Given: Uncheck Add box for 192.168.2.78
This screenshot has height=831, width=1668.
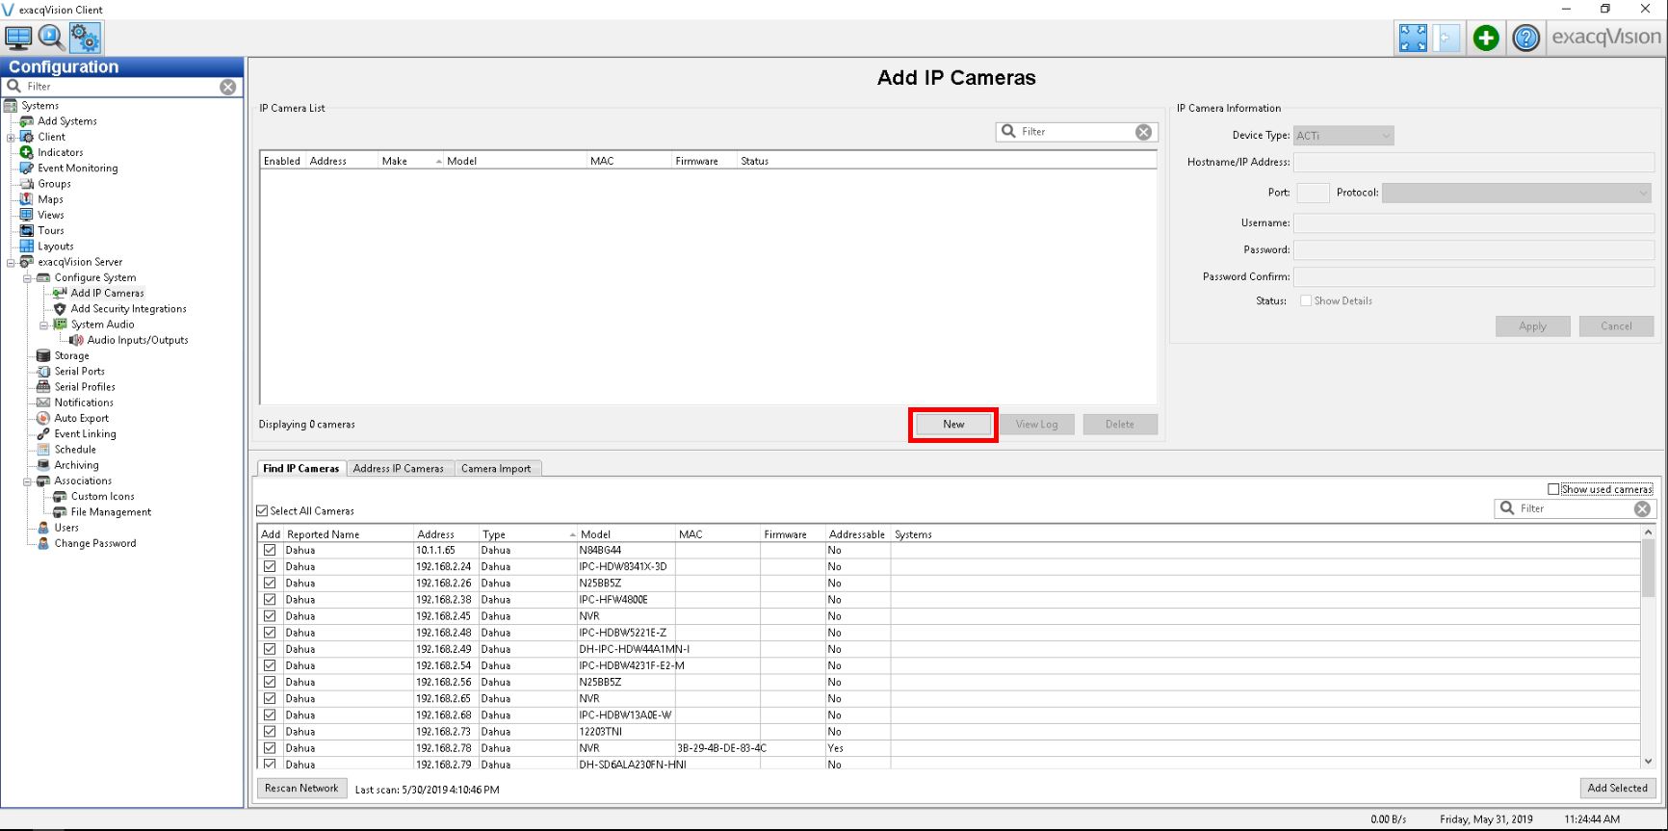Looking at the screenshot, I should (x=270, y=748).
